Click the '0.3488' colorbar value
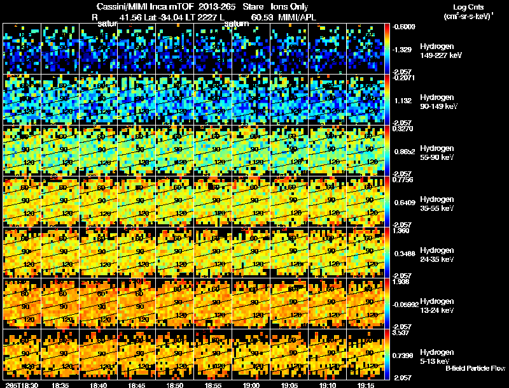Image resolution: width=509 pixels, height=388 pixels. [405, 254]
